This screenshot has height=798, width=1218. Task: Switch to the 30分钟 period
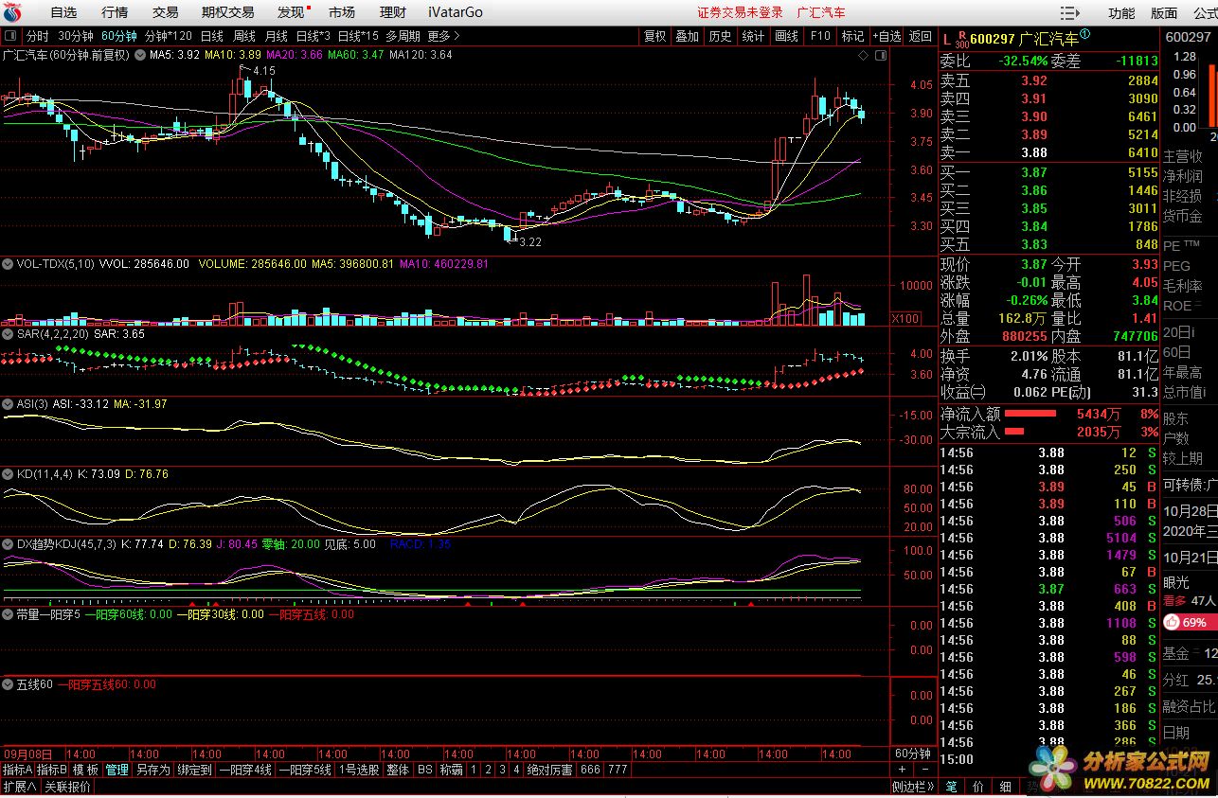pos(76,36)
